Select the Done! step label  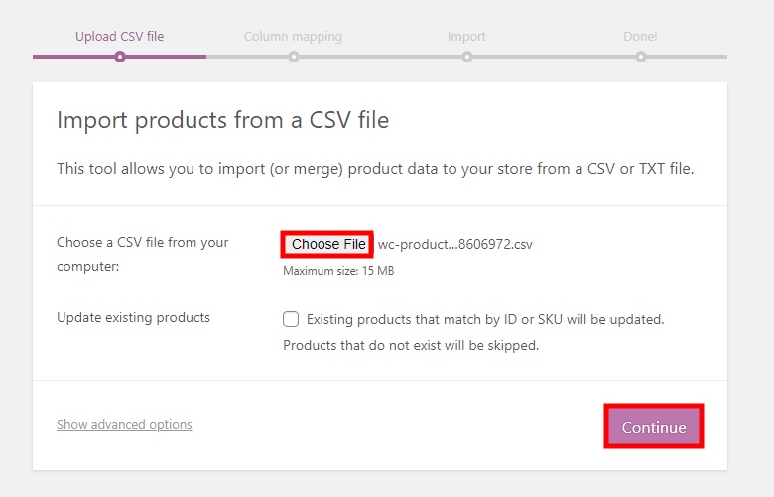pos(640,36)
